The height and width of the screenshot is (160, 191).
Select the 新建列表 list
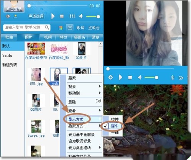pos(13,65)
